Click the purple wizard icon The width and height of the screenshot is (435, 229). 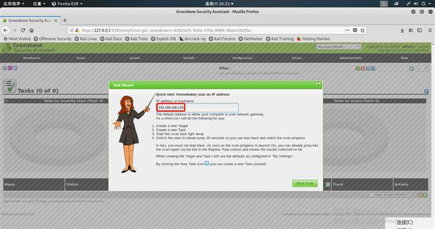10,68
